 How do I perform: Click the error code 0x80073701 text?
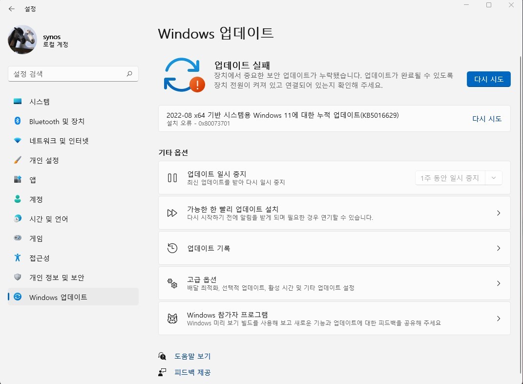(214, 124)
